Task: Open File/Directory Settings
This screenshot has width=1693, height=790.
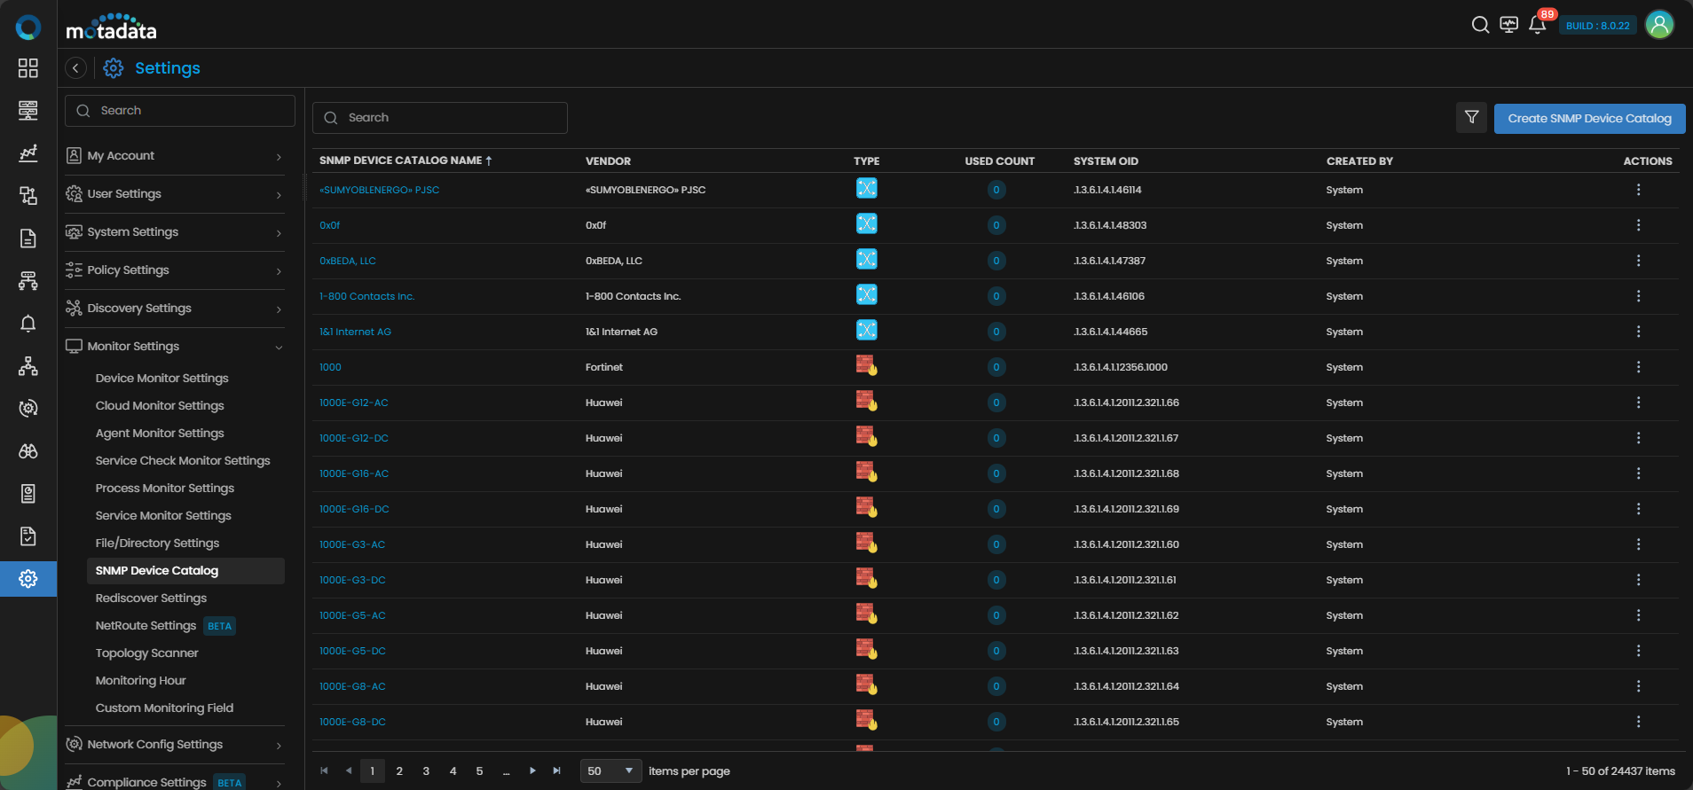Action: [x=157, y=544]
